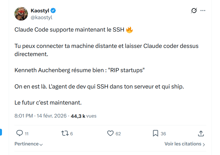Repost the tweet using the arrows icon
220x155 pixels.
click(65, 133)
